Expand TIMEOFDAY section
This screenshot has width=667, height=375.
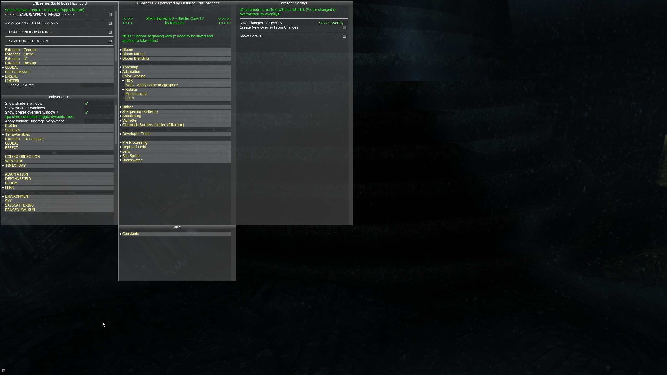coord(58,165)
